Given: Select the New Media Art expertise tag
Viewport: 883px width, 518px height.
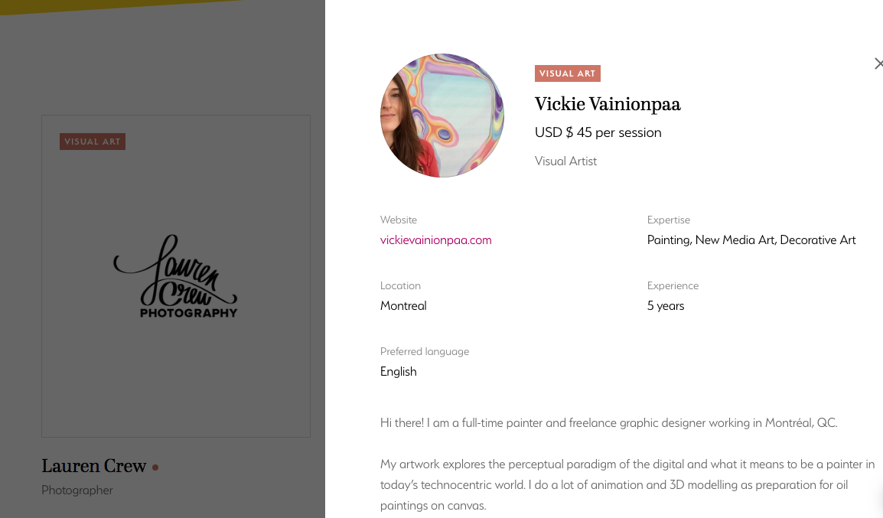Looking at the screenshot, I should tap(734, 239).
